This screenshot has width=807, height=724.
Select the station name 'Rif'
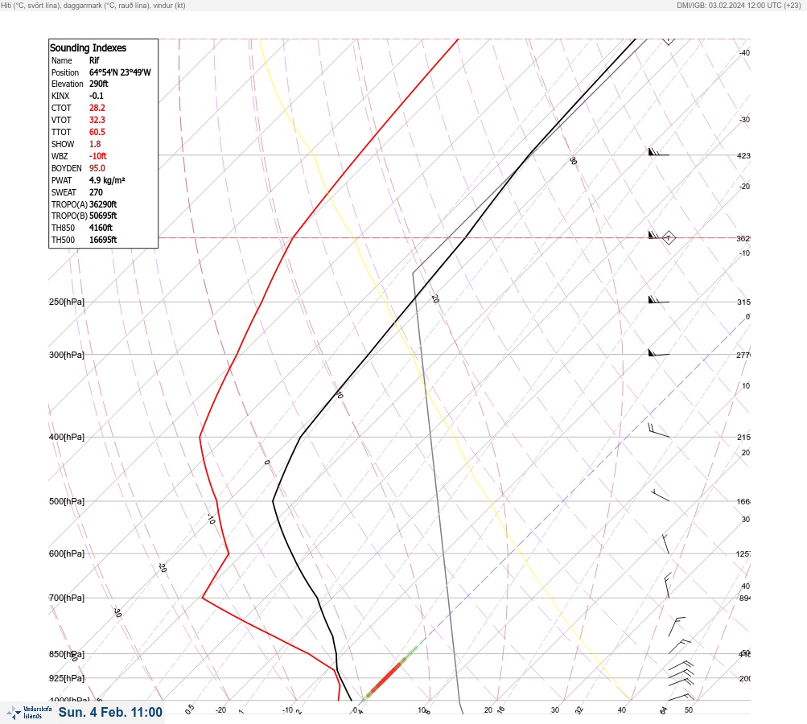coord(94,60)
